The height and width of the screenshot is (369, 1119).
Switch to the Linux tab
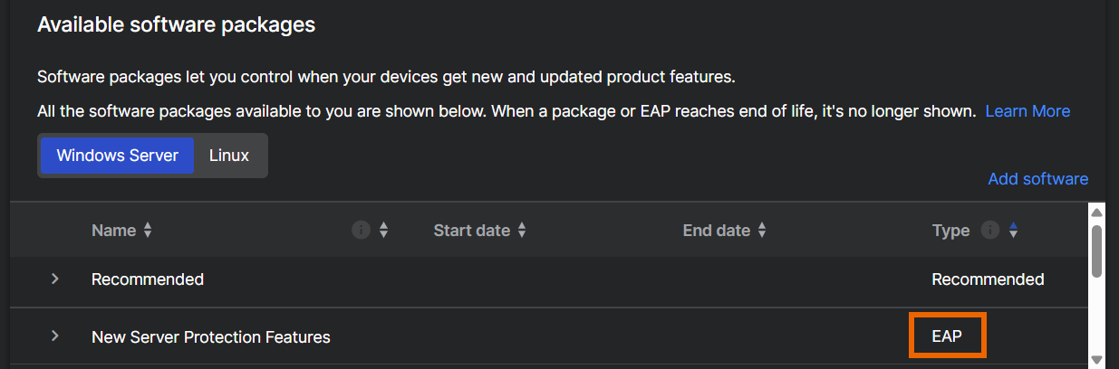[x=229, y=156]
